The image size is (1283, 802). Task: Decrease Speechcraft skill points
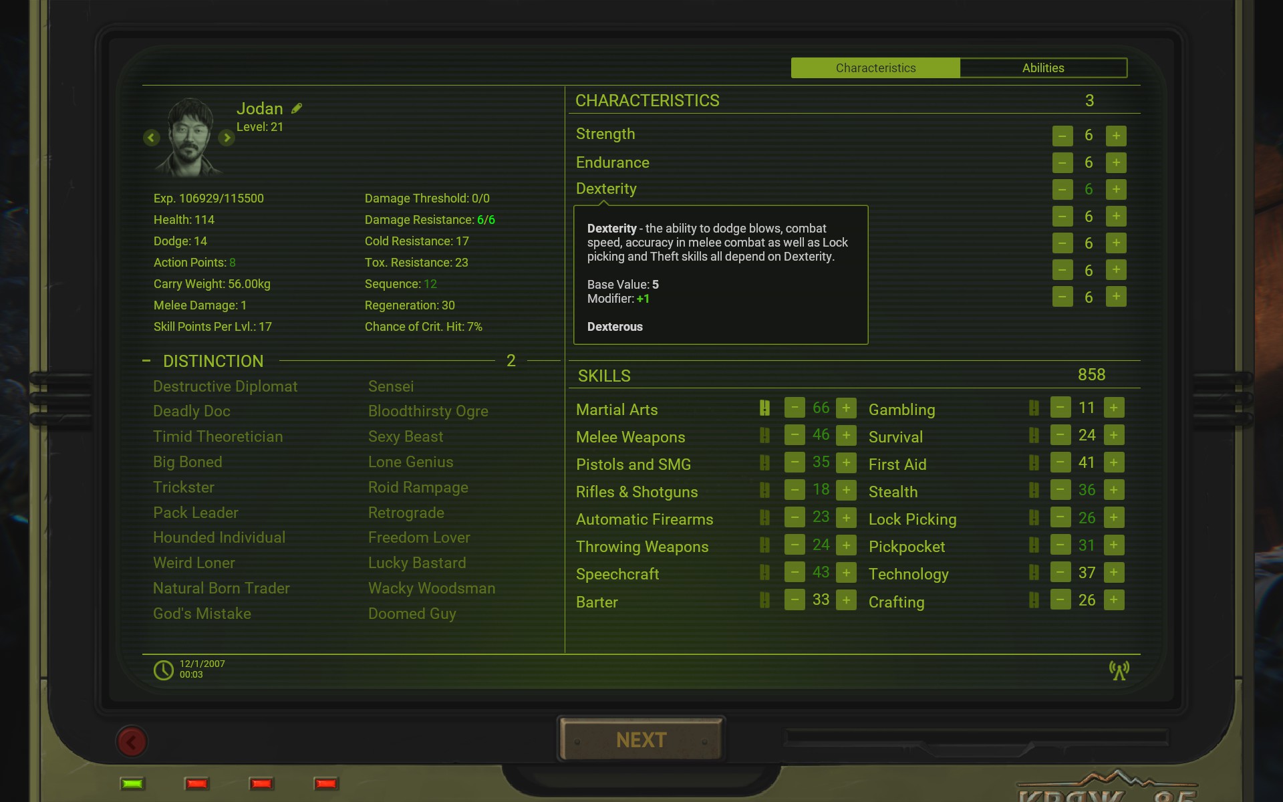tap(794, 573)
